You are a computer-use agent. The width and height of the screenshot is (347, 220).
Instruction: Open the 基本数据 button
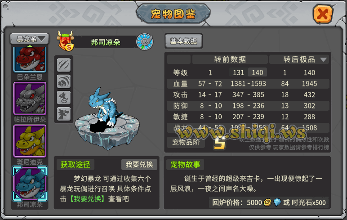point(183,41)
